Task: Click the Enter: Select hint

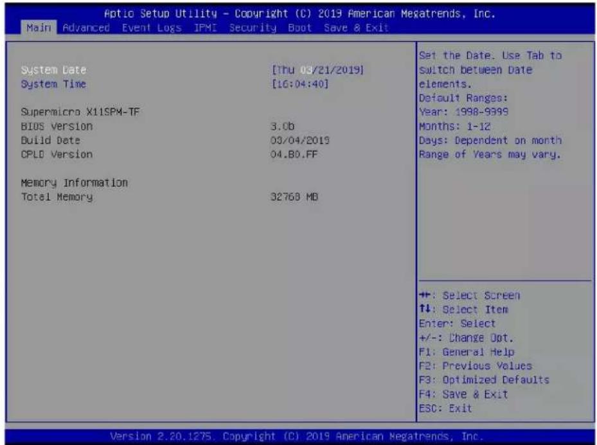Action: pos(458,324)
